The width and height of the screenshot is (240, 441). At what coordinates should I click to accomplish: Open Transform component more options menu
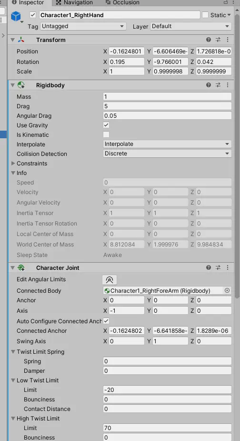pos(227,40)
